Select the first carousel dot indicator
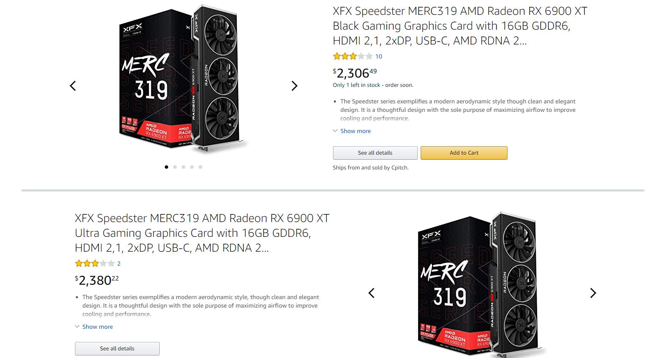Image resolution: width=649 pixels, height=358 pixels. [x=166, y=167]
